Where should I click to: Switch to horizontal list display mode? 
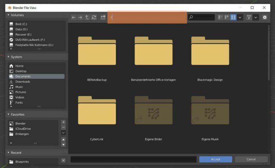pos(227,17)
